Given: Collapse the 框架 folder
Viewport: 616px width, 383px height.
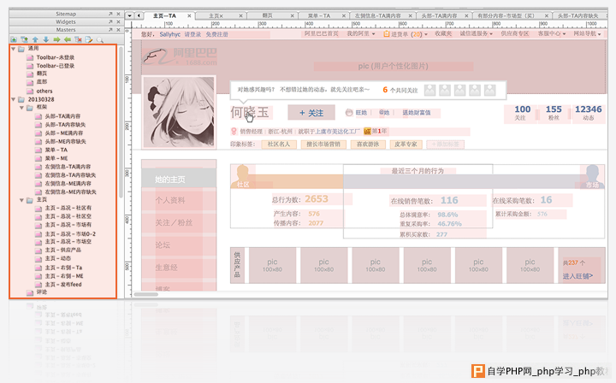Looking at the screenshot, I should [x=22, y=107].
